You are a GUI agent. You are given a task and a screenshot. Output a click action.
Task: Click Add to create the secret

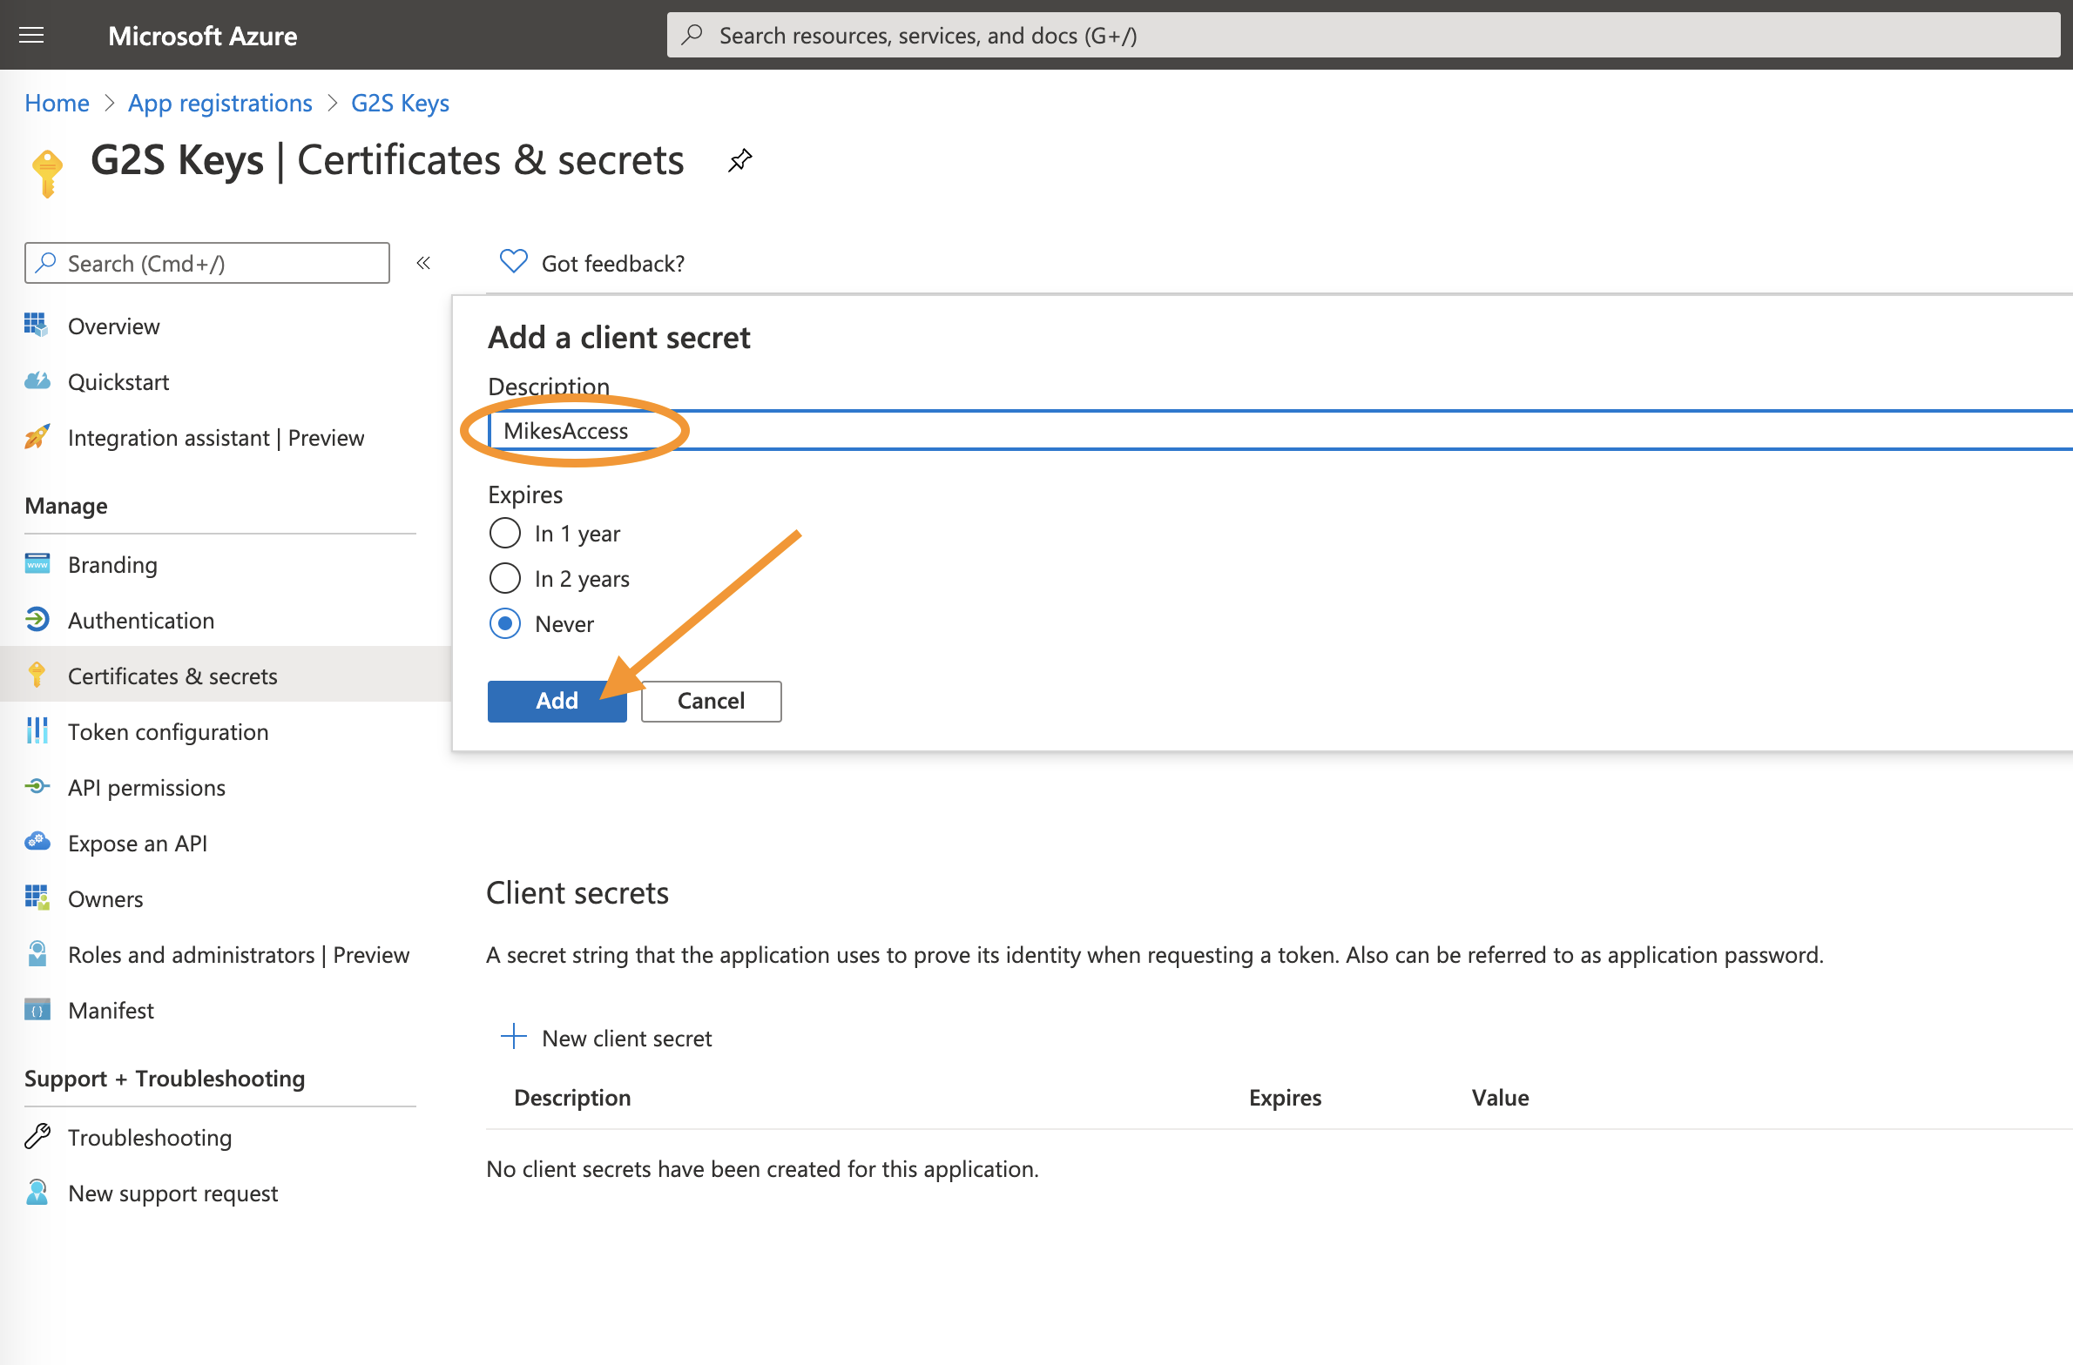[557, 701]
